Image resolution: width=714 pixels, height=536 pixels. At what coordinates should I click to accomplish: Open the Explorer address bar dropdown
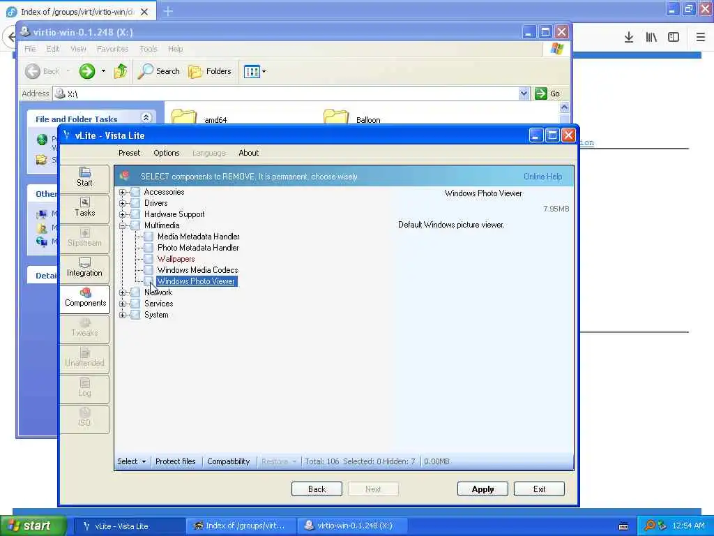tap(524, 94)
